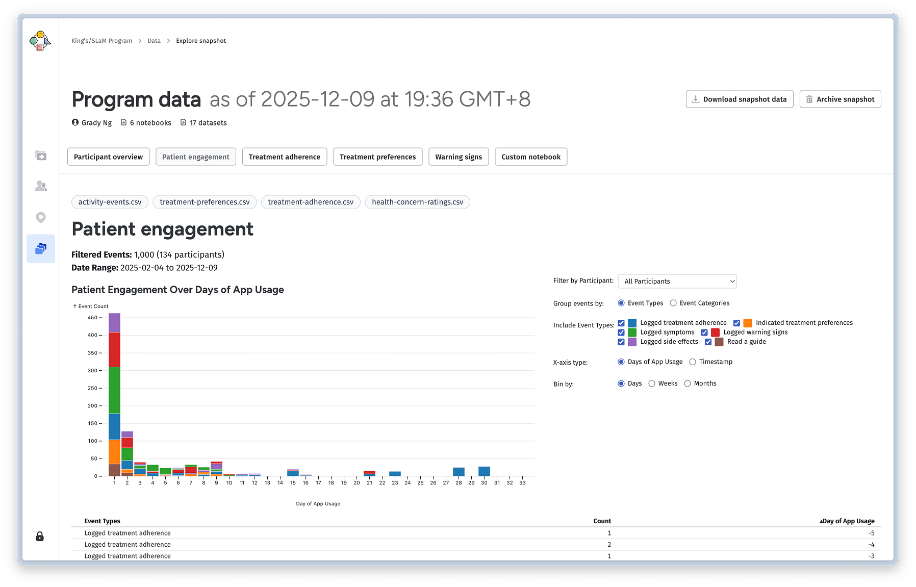The image size is (916, 587).
Task: Click the Grady Ng author icon
Action: 75,122
